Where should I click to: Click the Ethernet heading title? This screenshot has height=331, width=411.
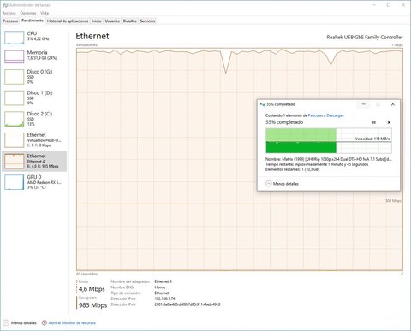(x=92, y=36)
